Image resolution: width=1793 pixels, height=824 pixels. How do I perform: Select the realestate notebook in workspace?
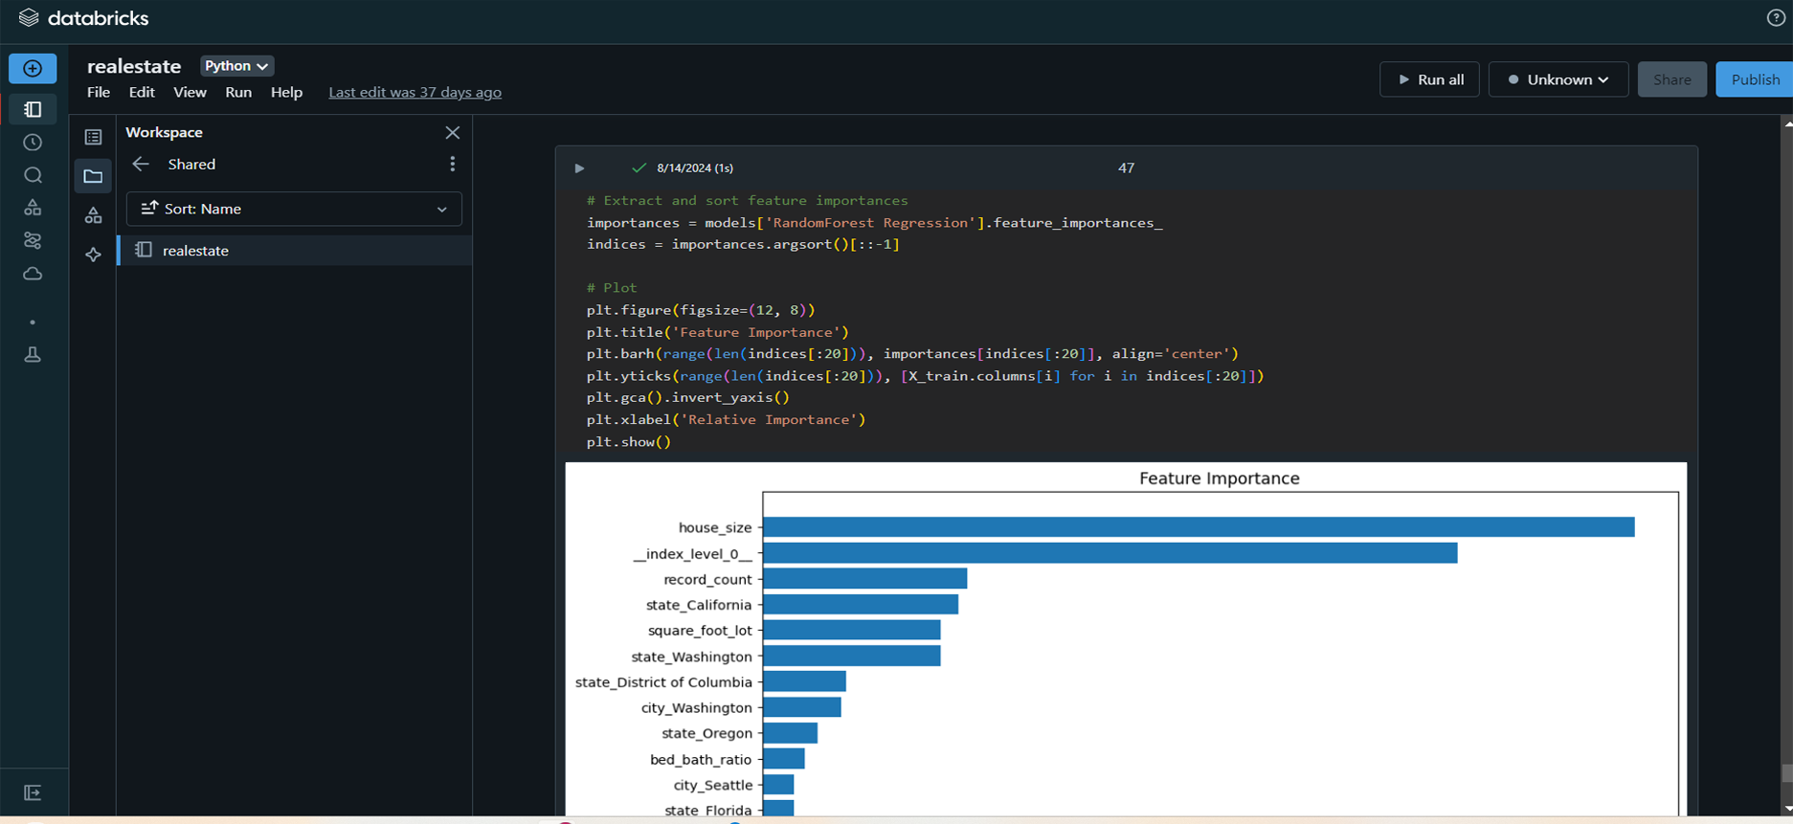coord(196,251)
